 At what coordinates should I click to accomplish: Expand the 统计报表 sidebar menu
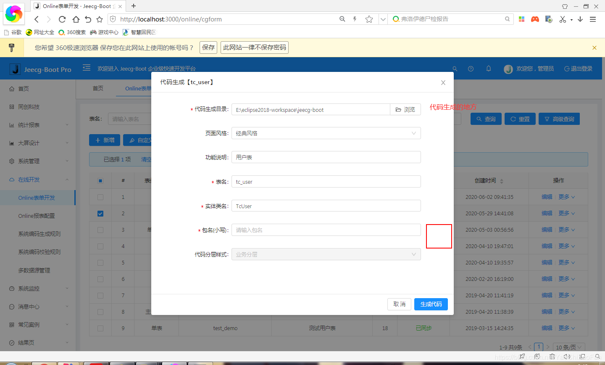38,125
